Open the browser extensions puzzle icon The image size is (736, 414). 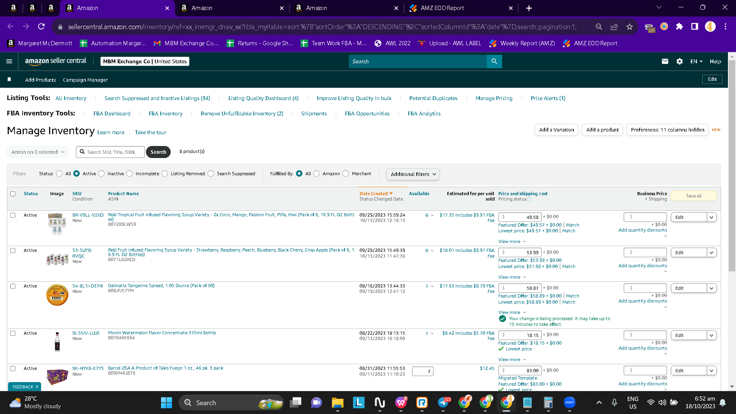coord(679,26)
